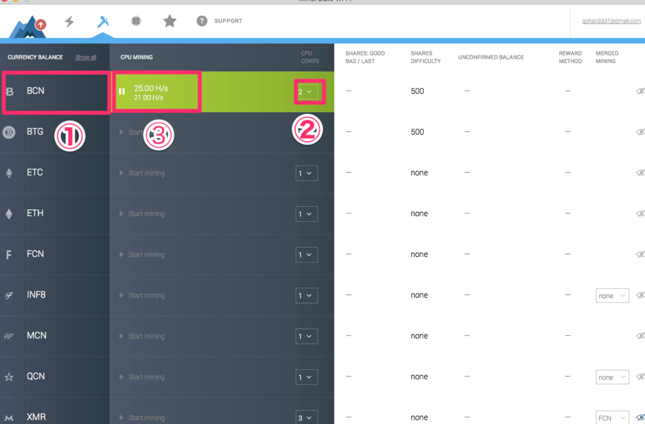The width and height of the screenshot is (645, 424).
Task: Start mining XMR
Action: pos(142,418)
